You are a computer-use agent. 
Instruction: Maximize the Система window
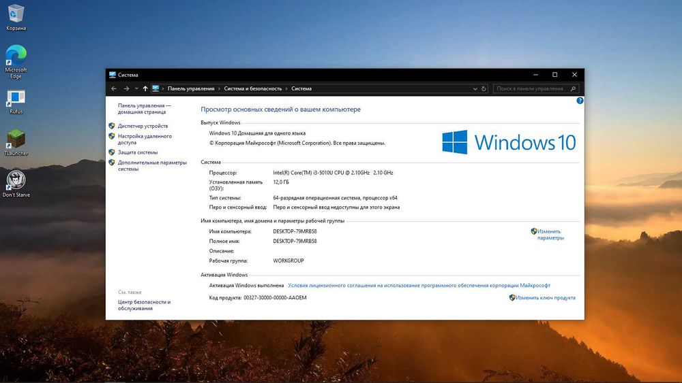[x=555, y=75]
